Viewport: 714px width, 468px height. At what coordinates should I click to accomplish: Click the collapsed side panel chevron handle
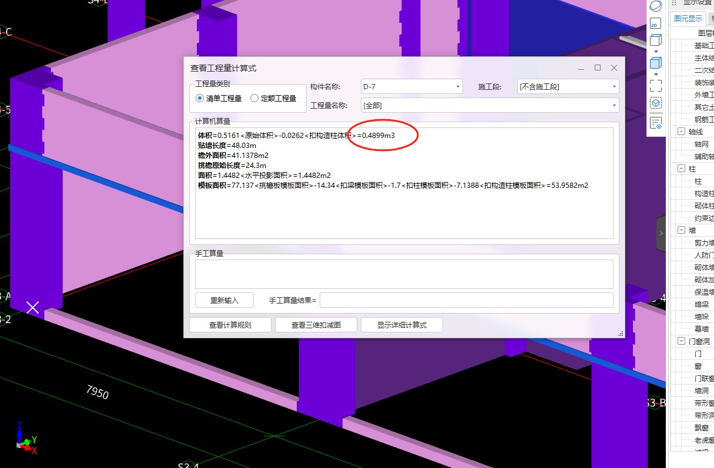tap(661, 233)
